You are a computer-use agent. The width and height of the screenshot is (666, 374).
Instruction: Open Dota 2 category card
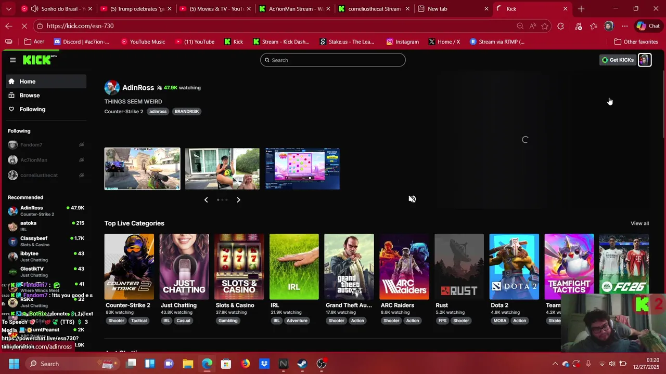point(514,266)
